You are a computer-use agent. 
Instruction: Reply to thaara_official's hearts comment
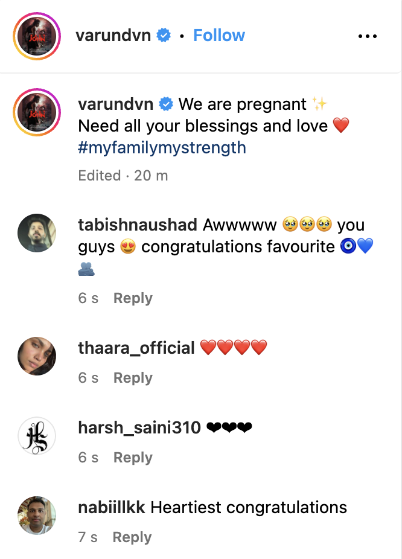coord(133,378)
